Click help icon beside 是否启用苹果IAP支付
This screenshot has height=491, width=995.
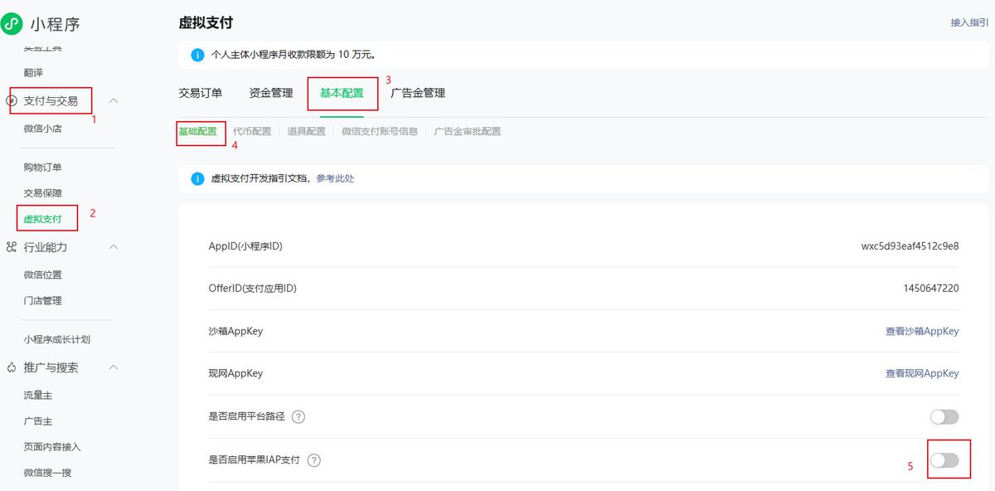(x=314, y=460)
